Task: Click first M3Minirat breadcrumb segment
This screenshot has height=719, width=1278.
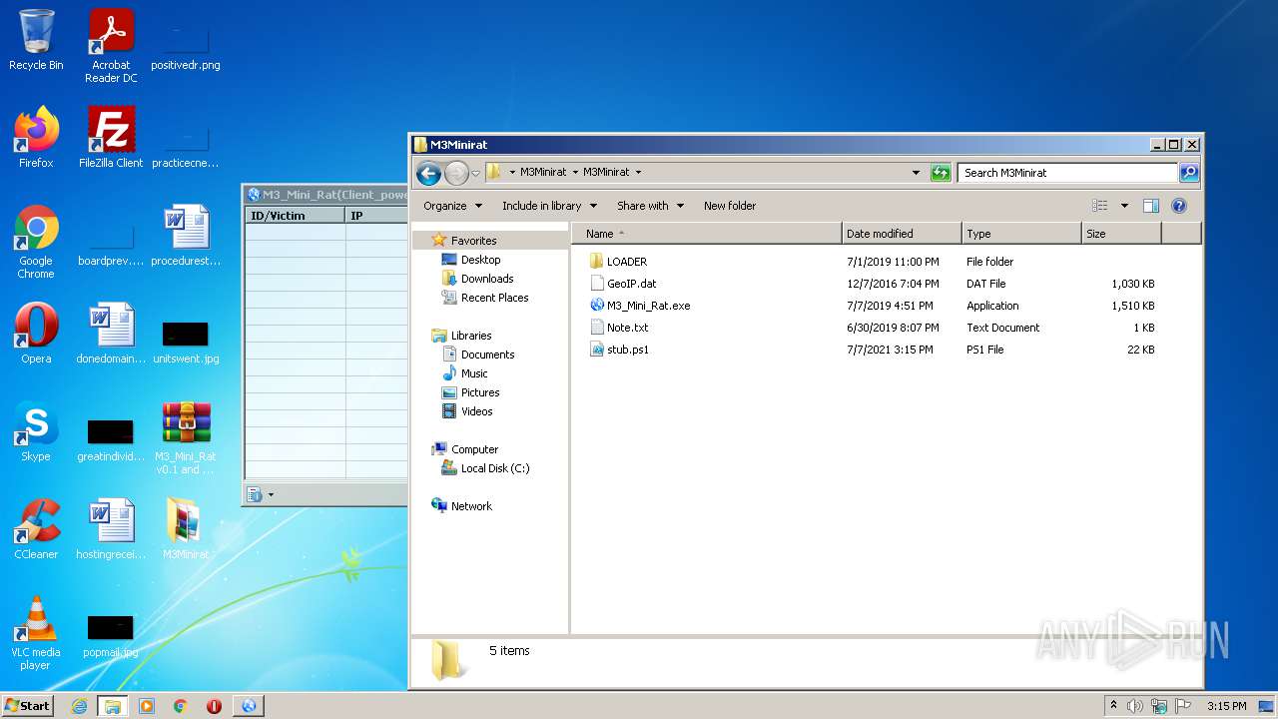Action: [543, 172]
